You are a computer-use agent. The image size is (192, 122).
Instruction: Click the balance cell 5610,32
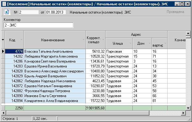coord(95,51)
